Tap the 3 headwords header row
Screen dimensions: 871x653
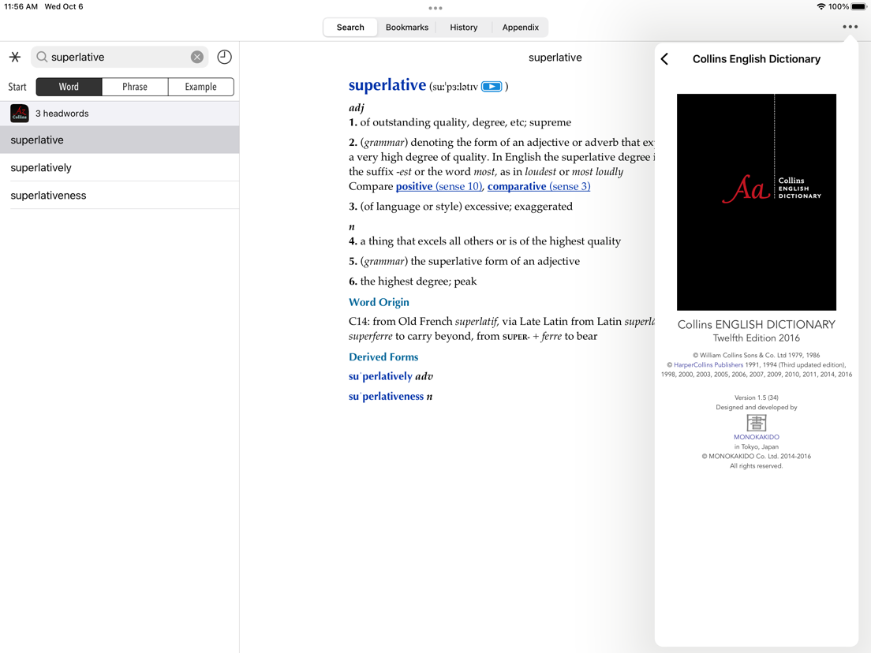[x=119, y=114]
